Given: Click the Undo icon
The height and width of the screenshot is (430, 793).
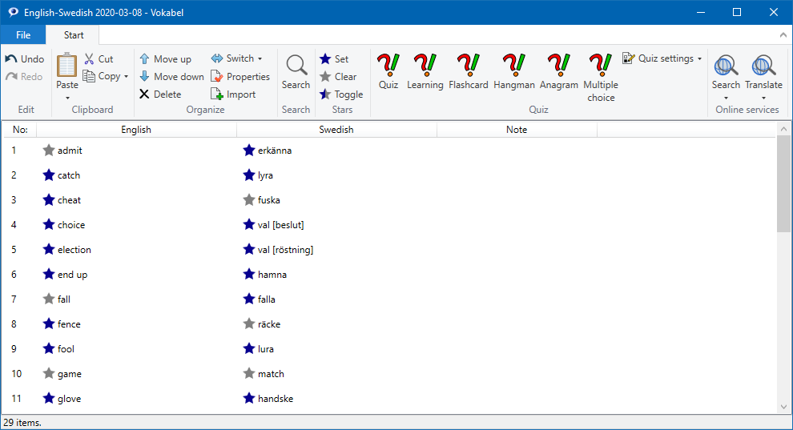Looking at the screenshot, I should tap(11, 58).
